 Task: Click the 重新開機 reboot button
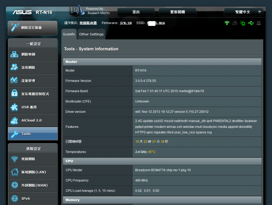[178, 12]
